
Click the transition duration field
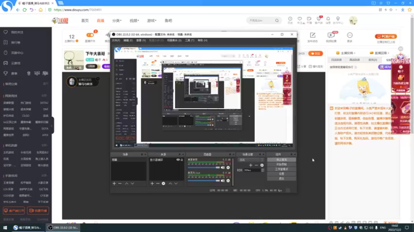point(252,170)
